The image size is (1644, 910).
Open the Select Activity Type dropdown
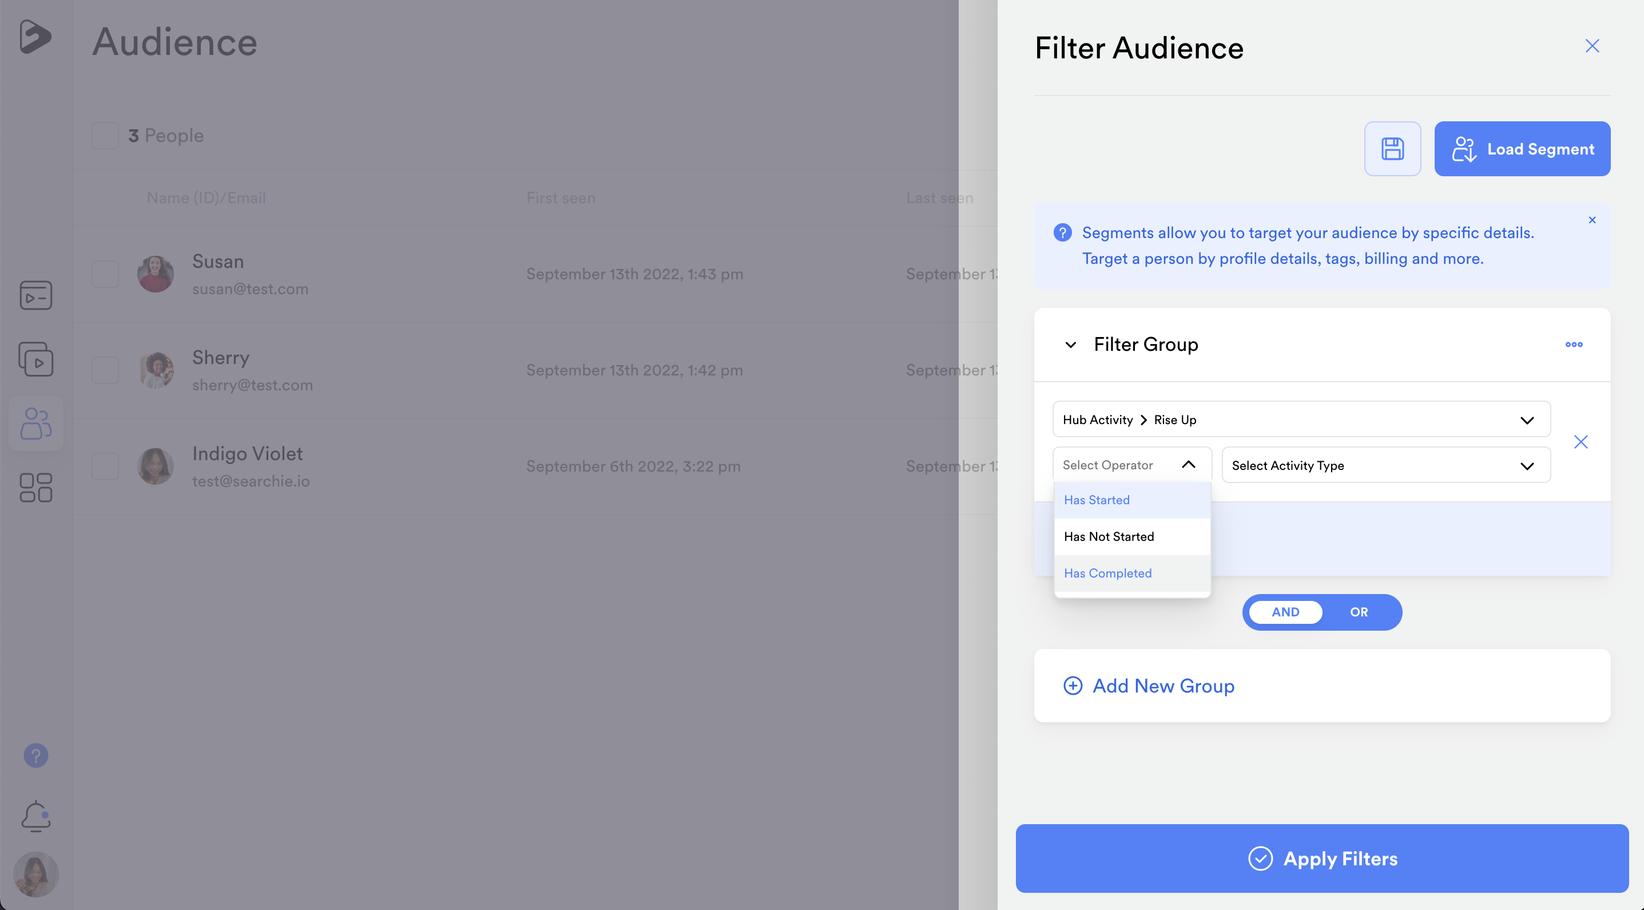tap(1385, 465)
